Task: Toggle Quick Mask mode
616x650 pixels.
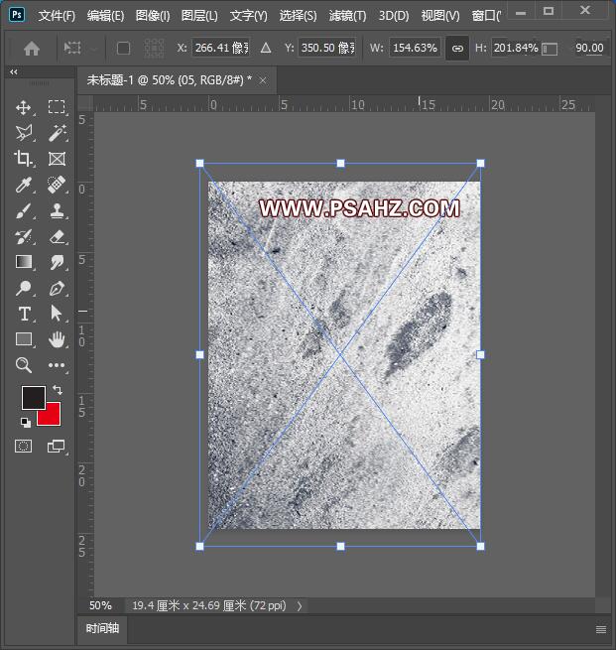Action: [x=23, y=446]
